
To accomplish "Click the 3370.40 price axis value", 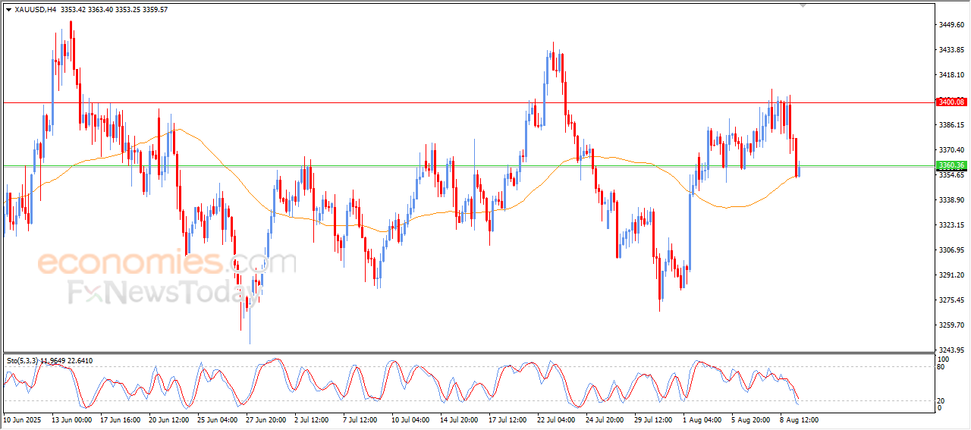I will (951, 150).
